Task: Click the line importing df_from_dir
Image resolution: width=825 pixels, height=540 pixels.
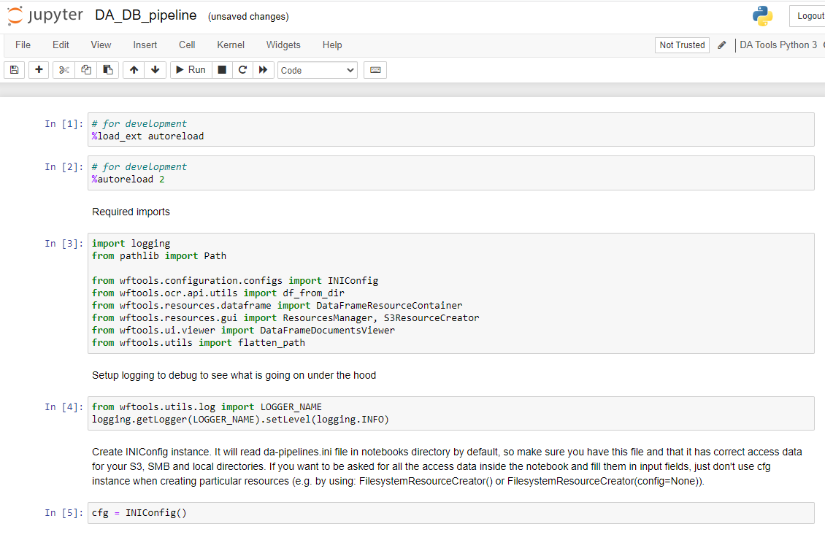Action: [218, 293]
